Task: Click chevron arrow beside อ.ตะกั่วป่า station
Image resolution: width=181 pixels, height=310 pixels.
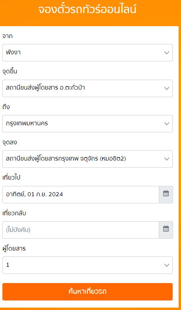Action: click(x=167, y=88)
